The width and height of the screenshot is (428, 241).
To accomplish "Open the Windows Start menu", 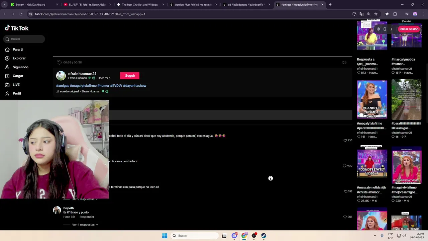I will pos(165,236).
